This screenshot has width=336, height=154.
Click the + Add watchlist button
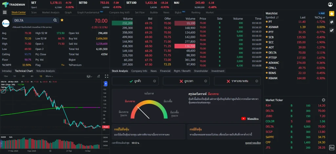[x=322, y=13]
